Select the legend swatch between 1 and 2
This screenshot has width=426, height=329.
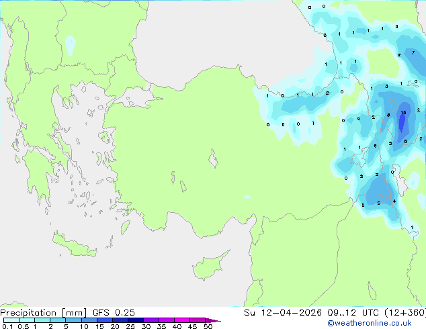point(42,321)
